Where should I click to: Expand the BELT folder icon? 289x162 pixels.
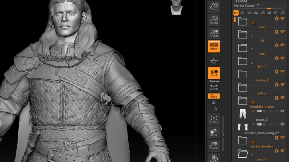[x=243, y=61]
